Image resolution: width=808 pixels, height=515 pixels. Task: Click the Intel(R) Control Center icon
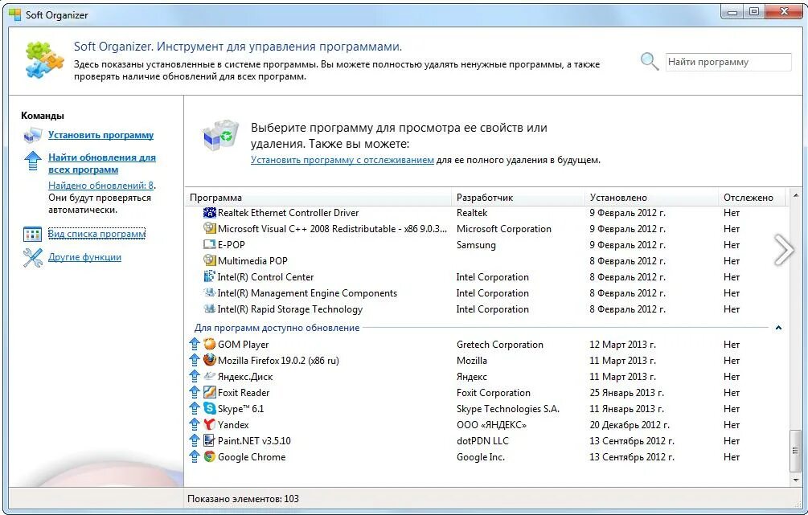coord(209,276)
